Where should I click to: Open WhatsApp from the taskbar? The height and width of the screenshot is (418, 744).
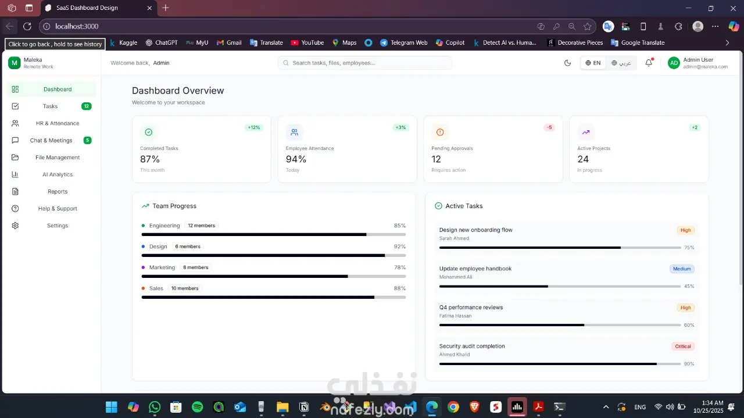tap(155, 407)
